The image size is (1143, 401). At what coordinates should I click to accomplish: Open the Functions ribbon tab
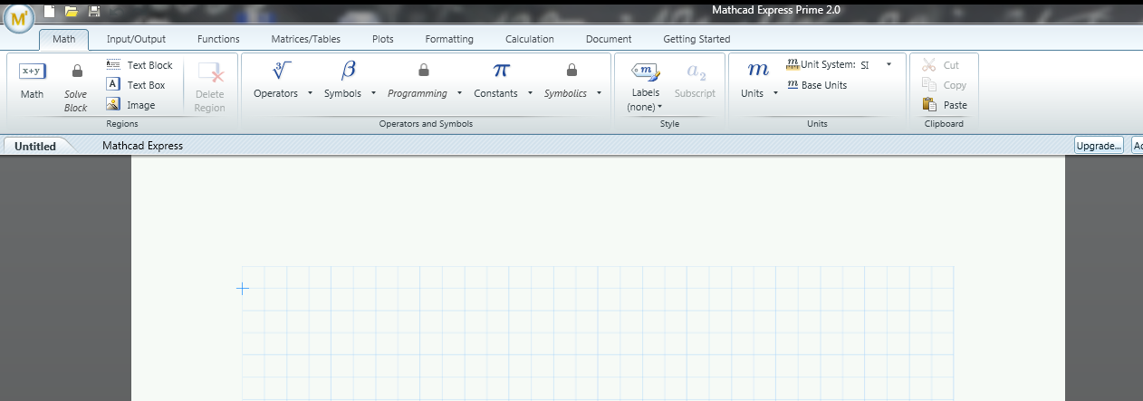tap(218, 39)
